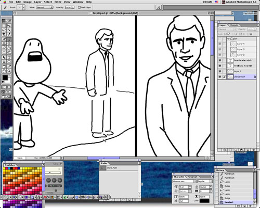Screen dimensions: 260x208
Task: Select the Move tool
Action: pos(9,25)
